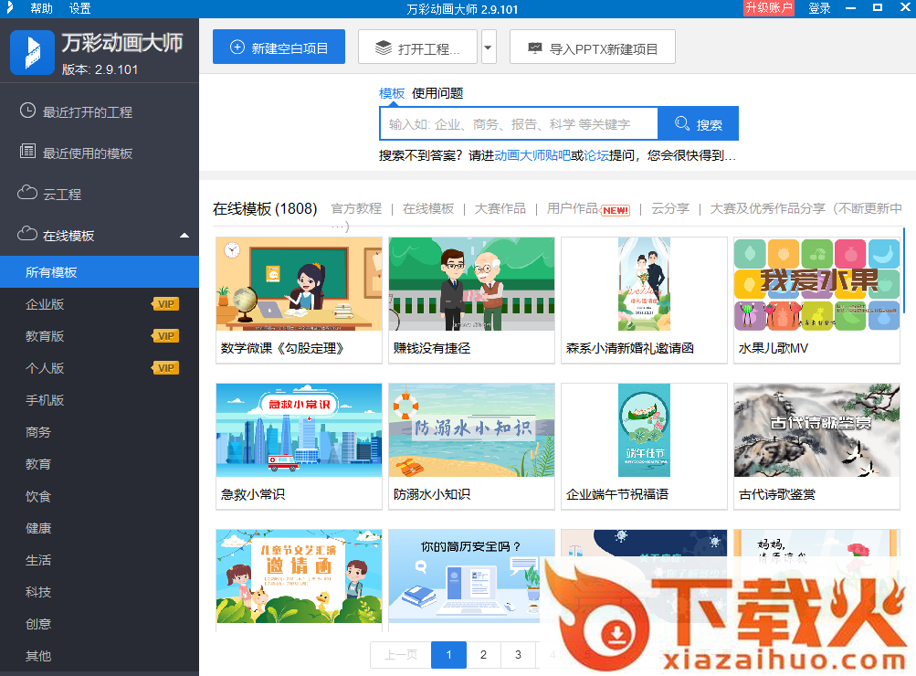Open the 设置 menu
The width and height of the screenshot is (916, 676).
point(79,8)
